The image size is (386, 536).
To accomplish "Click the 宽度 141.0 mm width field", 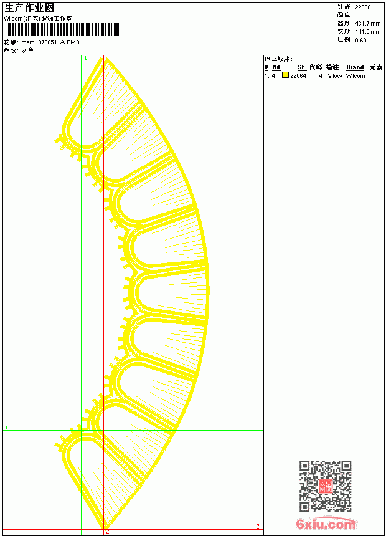I will [x=359, y=31].
